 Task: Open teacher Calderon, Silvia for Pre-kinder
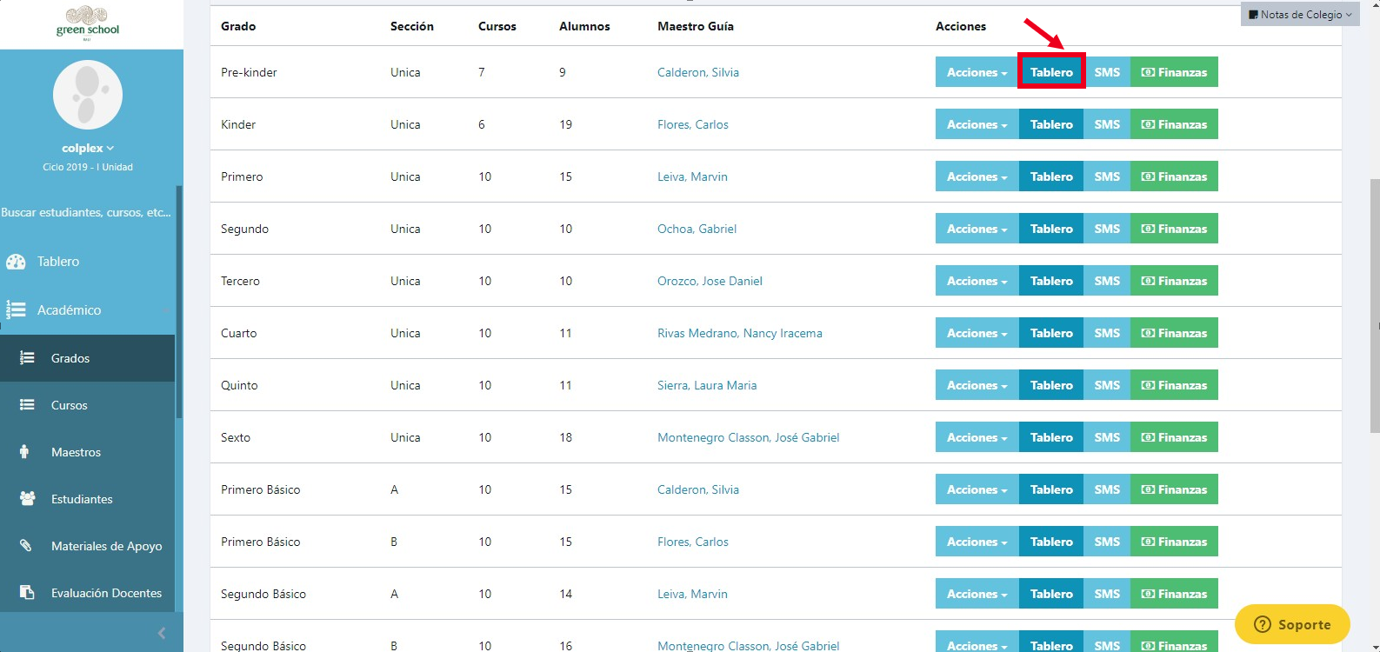[x=698, y=72]
